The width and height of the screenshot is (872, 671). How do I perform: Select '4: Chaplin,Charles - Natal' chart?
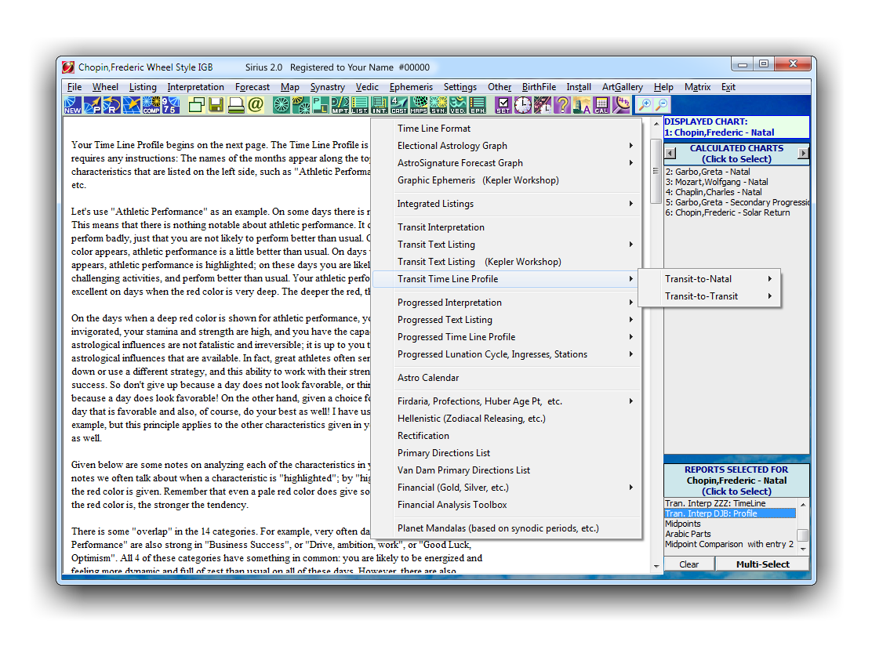pyautogui.click(x=737, y=192)
